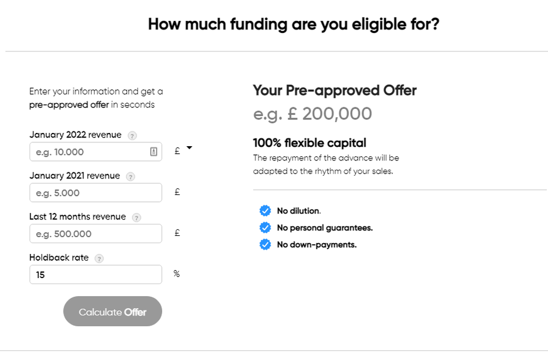Click help icon beside January 2021 revenue
This screenshot has width=548, height=352.
pos(130,177)
